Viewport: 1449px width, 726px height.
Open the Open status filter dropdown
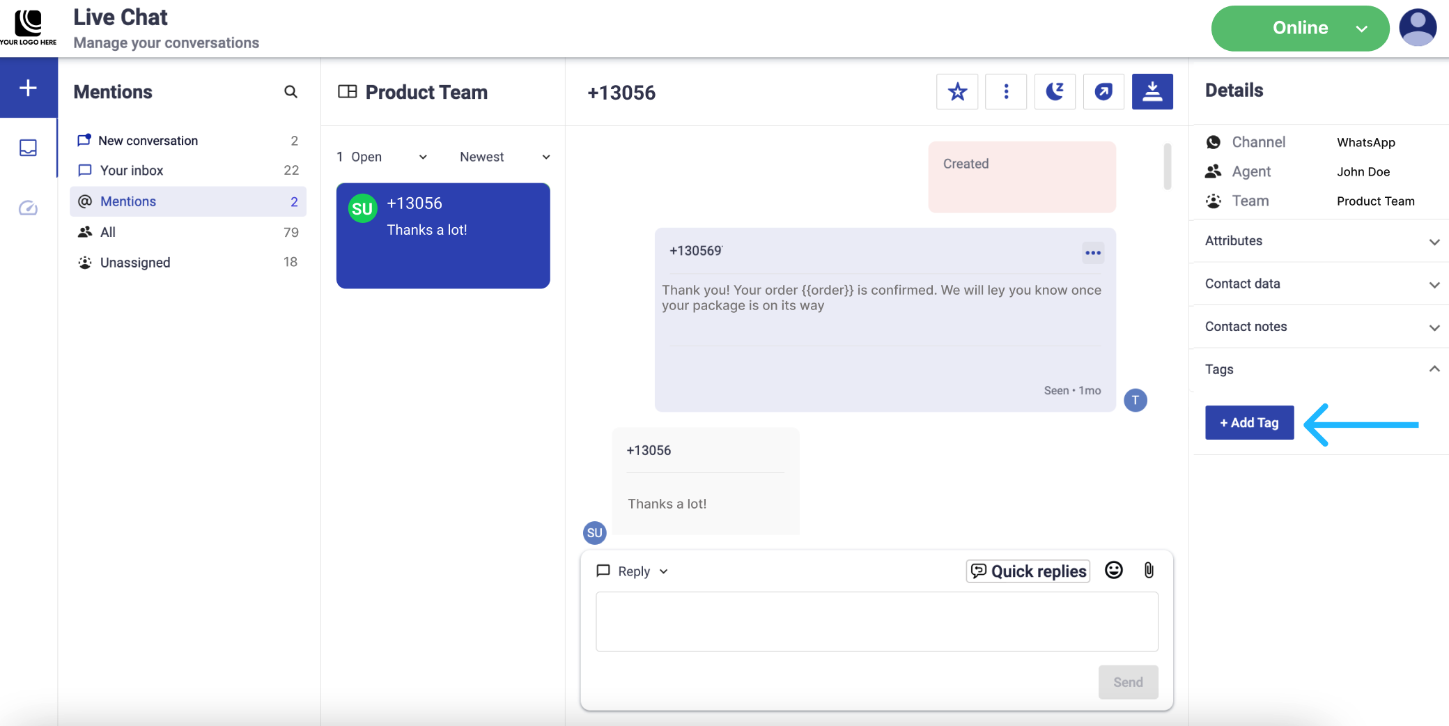pos(382,157)
